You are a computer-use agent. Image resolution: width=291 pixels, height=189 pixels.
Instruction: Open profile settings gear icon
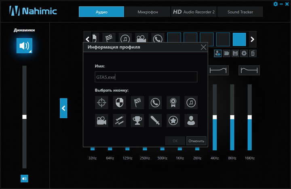[x=244, y=53]
